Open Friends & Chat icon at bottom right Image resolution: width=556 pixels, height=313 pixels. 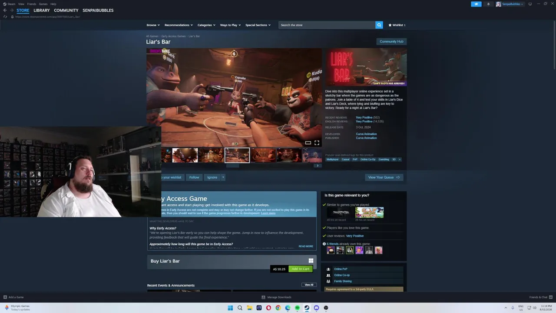[x=551, y=297]
